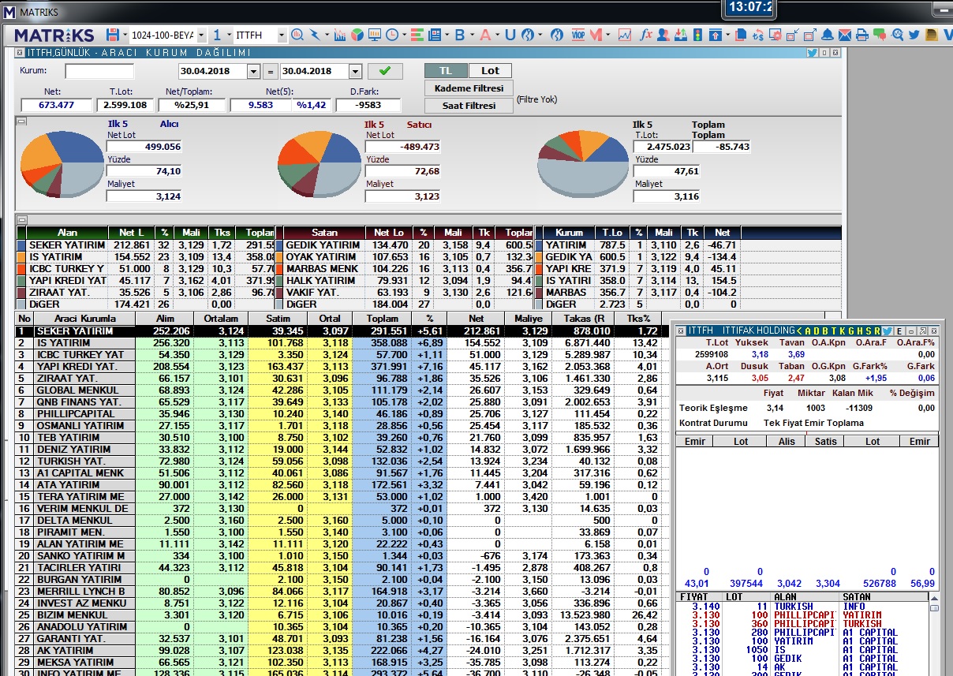Screen dimensions: 953x676
Task: Open the magnifier search icon in toolbar
Action: 297,35
